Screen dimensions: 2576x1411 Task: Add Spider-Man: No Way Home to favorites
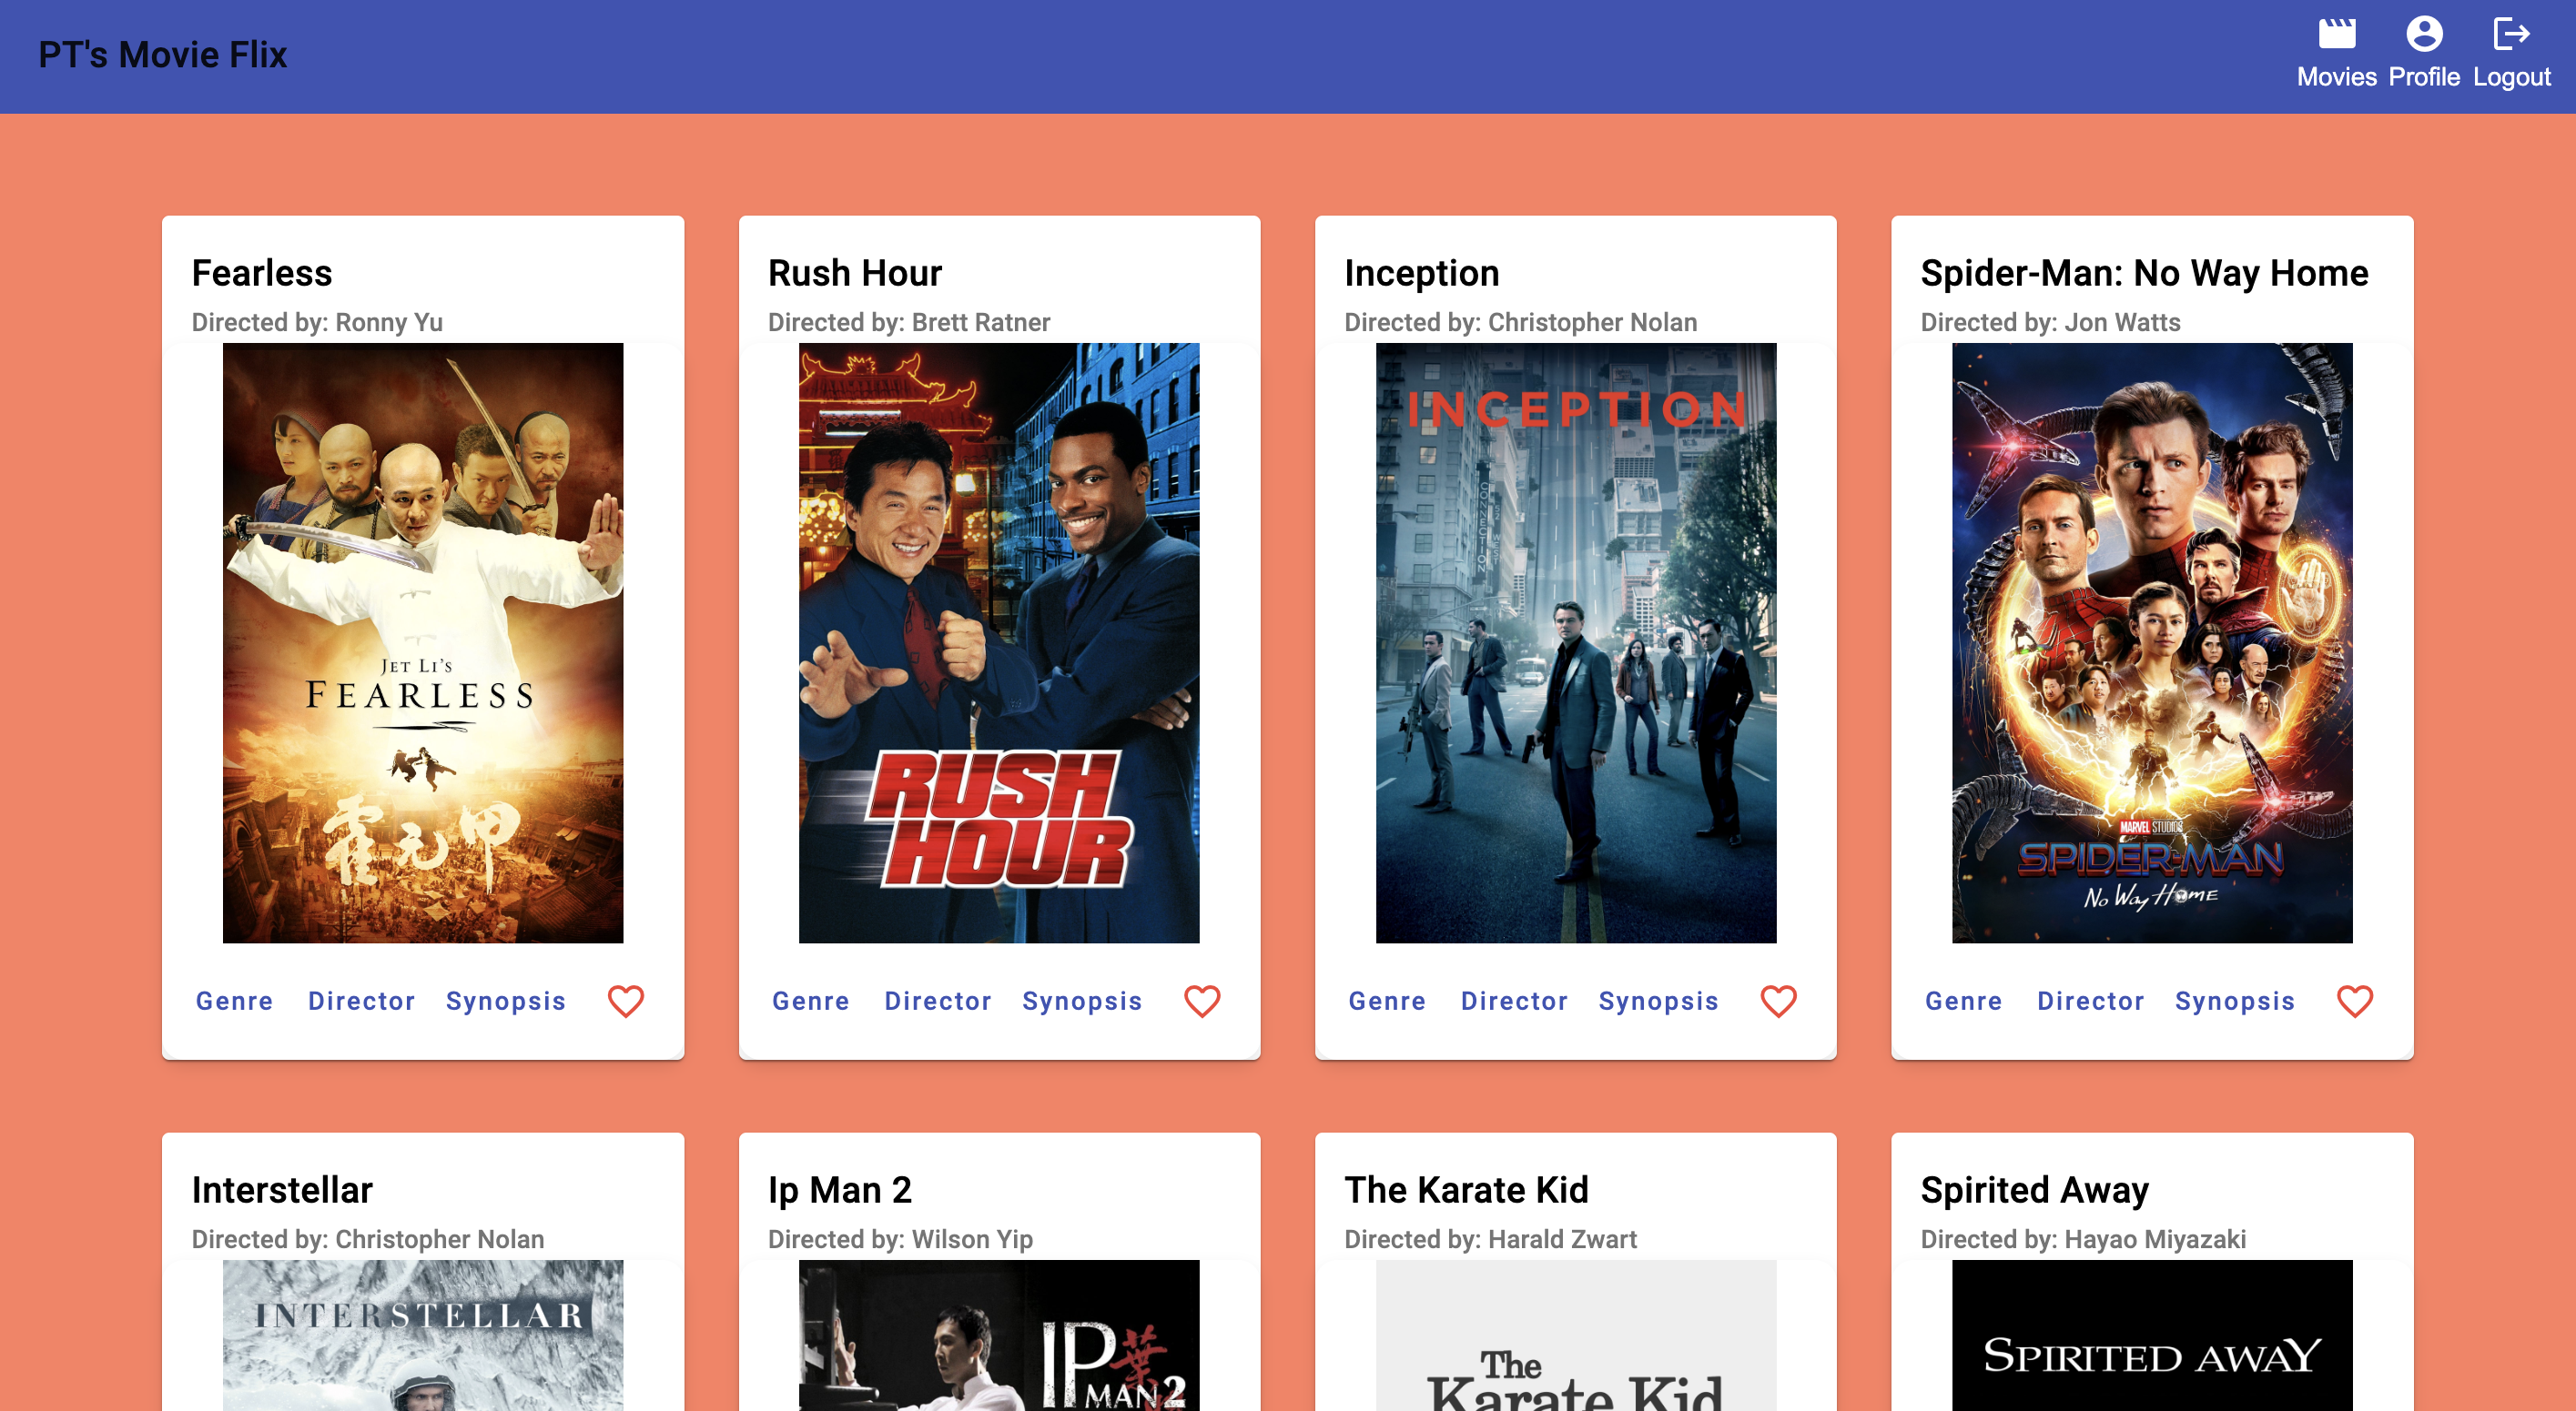click(x=2354, y=1001)
